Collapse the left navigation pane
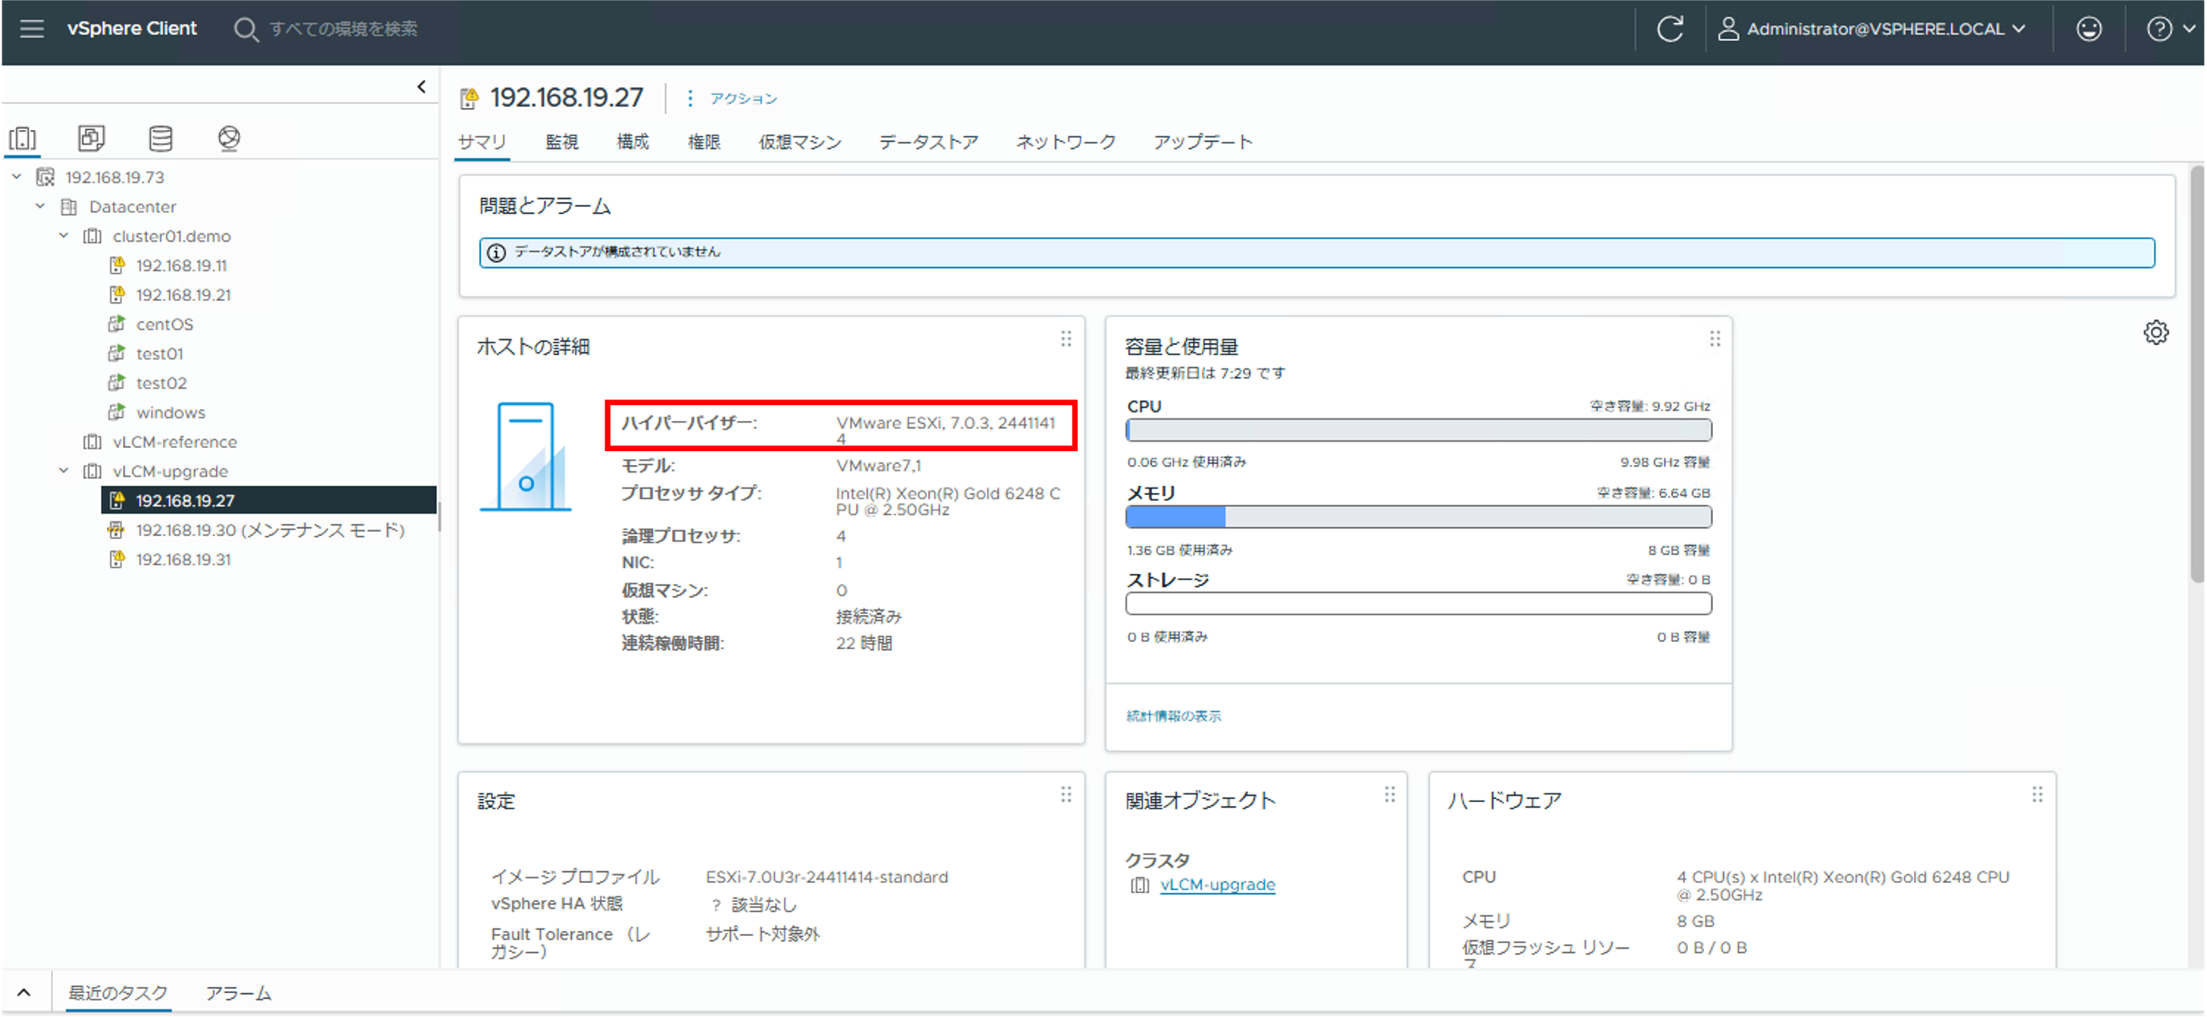Image resolution: width=2207 pixels, height=1017 pixels. (421, 86)
